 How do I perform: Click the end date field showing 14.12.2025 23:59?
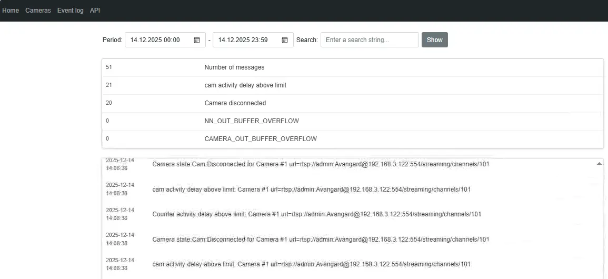(x=246, y=40)
